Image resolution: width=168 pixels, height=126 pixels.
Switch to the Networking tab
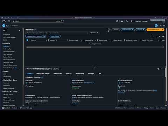click(80, 73)
